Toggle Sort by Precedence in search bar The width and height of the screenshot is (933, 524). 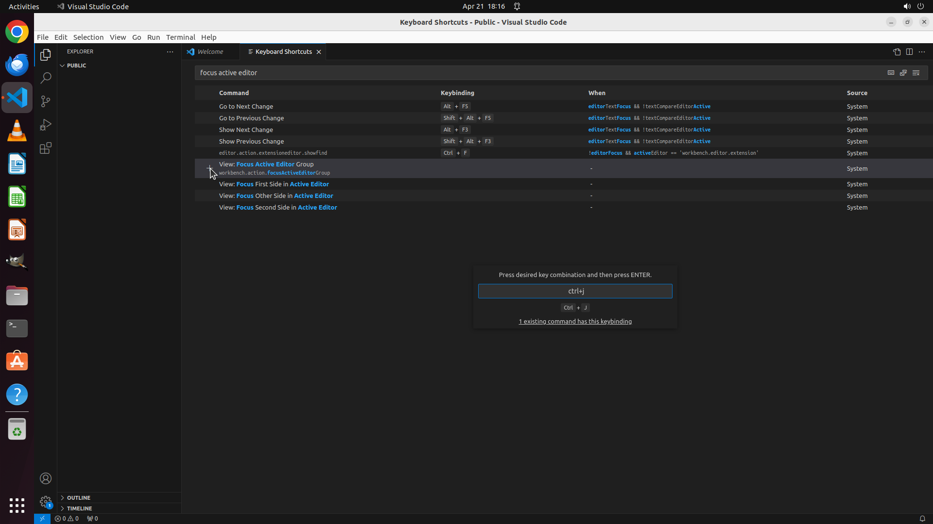click(903, 73)
